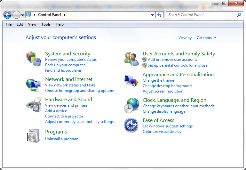Click the greyed Forward arrow button
This screenshot has width=246, height=170.
[x=16, y=15]
